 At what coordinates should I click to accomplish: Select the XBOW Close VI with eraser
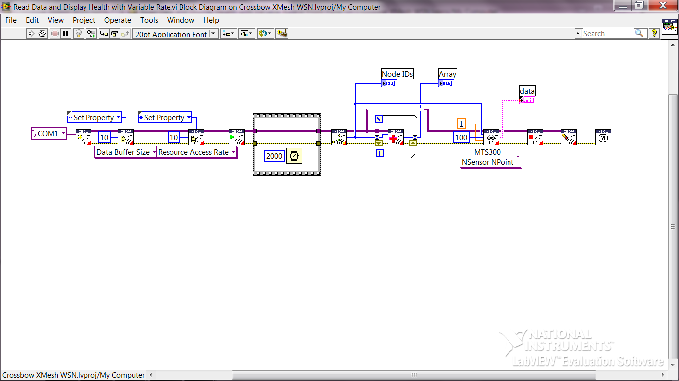click(x=569, y=137)
